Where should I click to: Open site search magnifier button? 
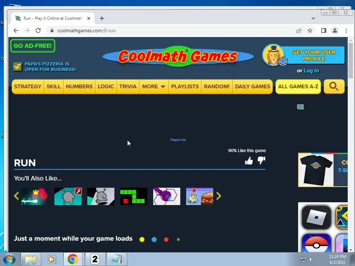(334, 86)
